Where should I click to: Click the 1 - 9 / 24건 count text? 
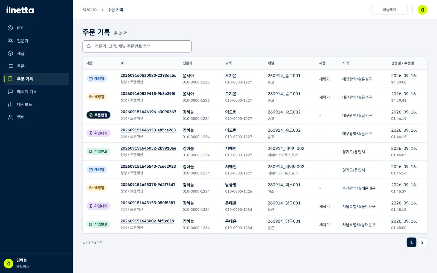point(93,242)
